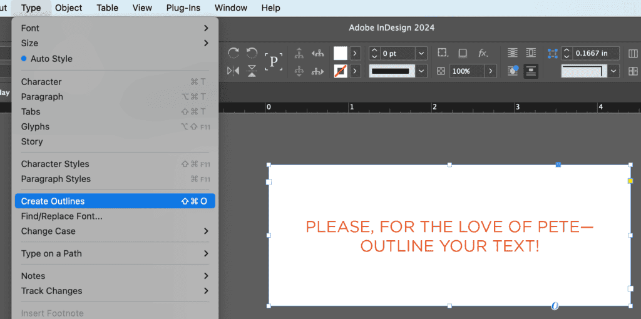This screenshot has height=319, width=641.
Task: Toggle the Auto Style option
Action: pos(115,59)
